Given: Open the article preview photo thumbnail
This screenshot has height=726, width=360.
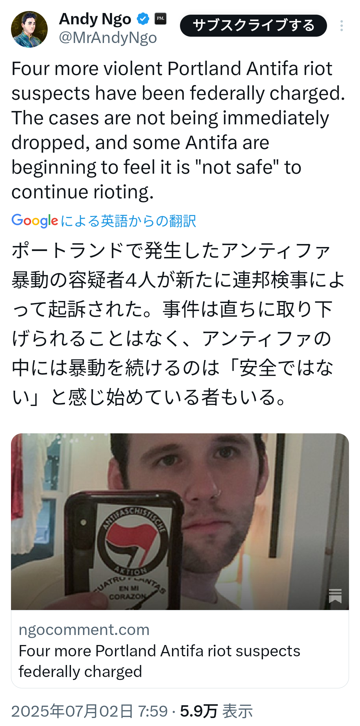Looking at the screenshot, I should click(180, 521).
